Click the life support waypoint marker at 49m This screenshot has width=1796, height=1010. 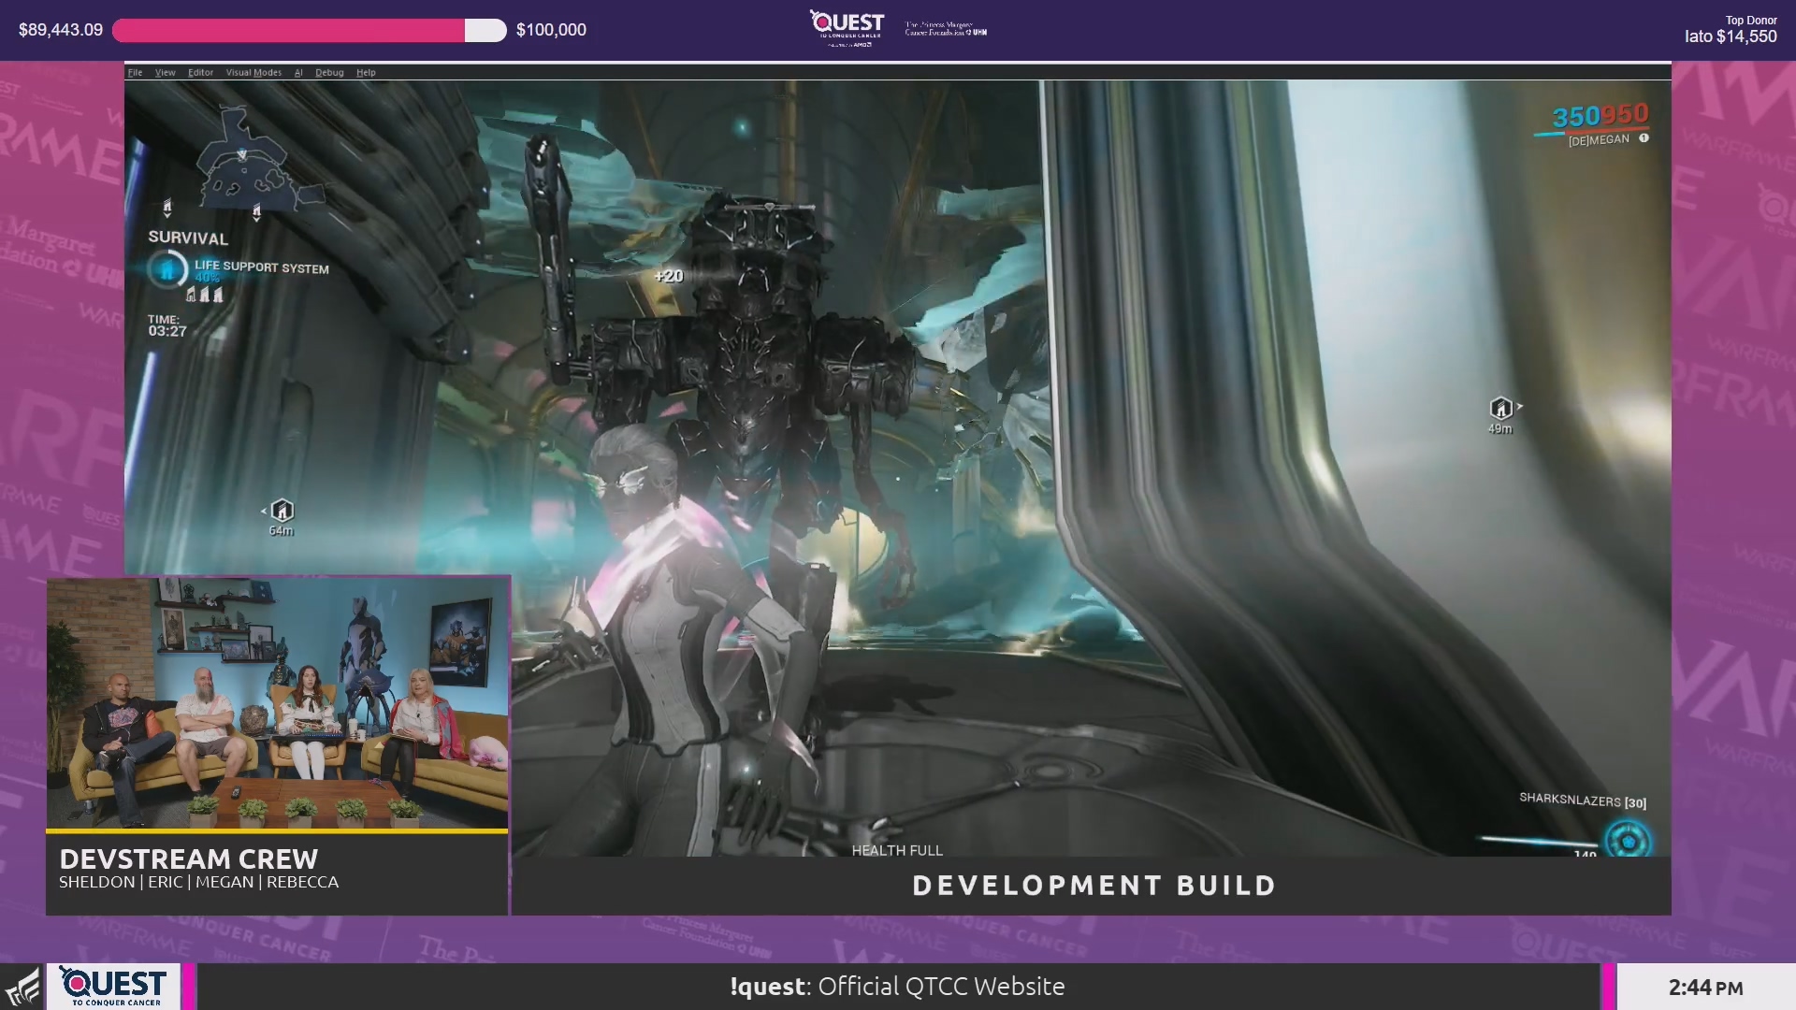(1500, 409)
